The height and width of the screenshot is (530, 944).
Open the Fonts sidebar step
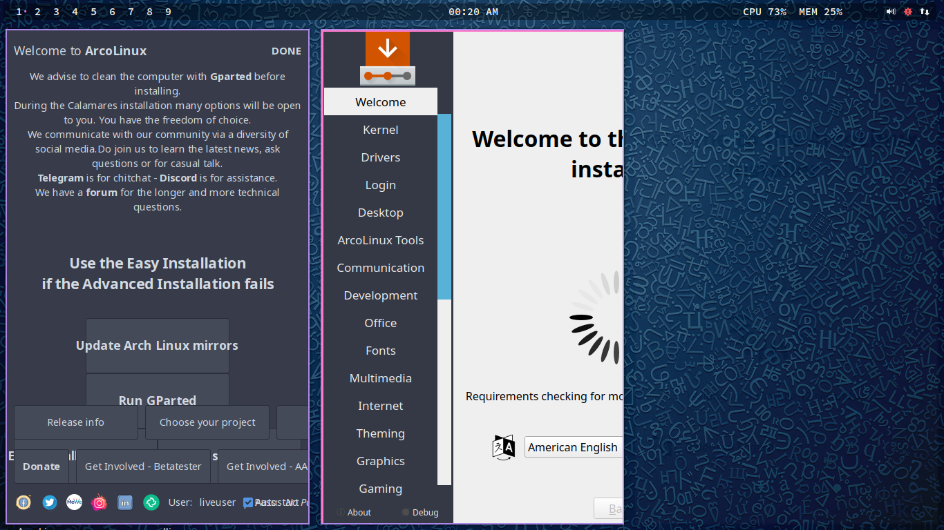pyautogui.click(x=381, y=351)
